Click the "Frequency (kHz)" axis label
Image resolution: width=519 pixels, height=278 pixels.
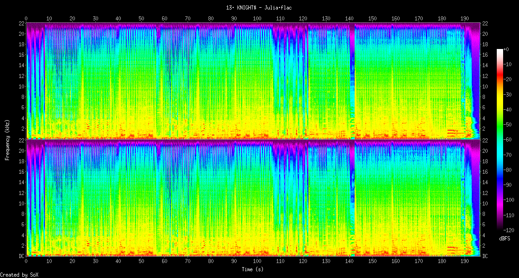(x=7, y=139)
